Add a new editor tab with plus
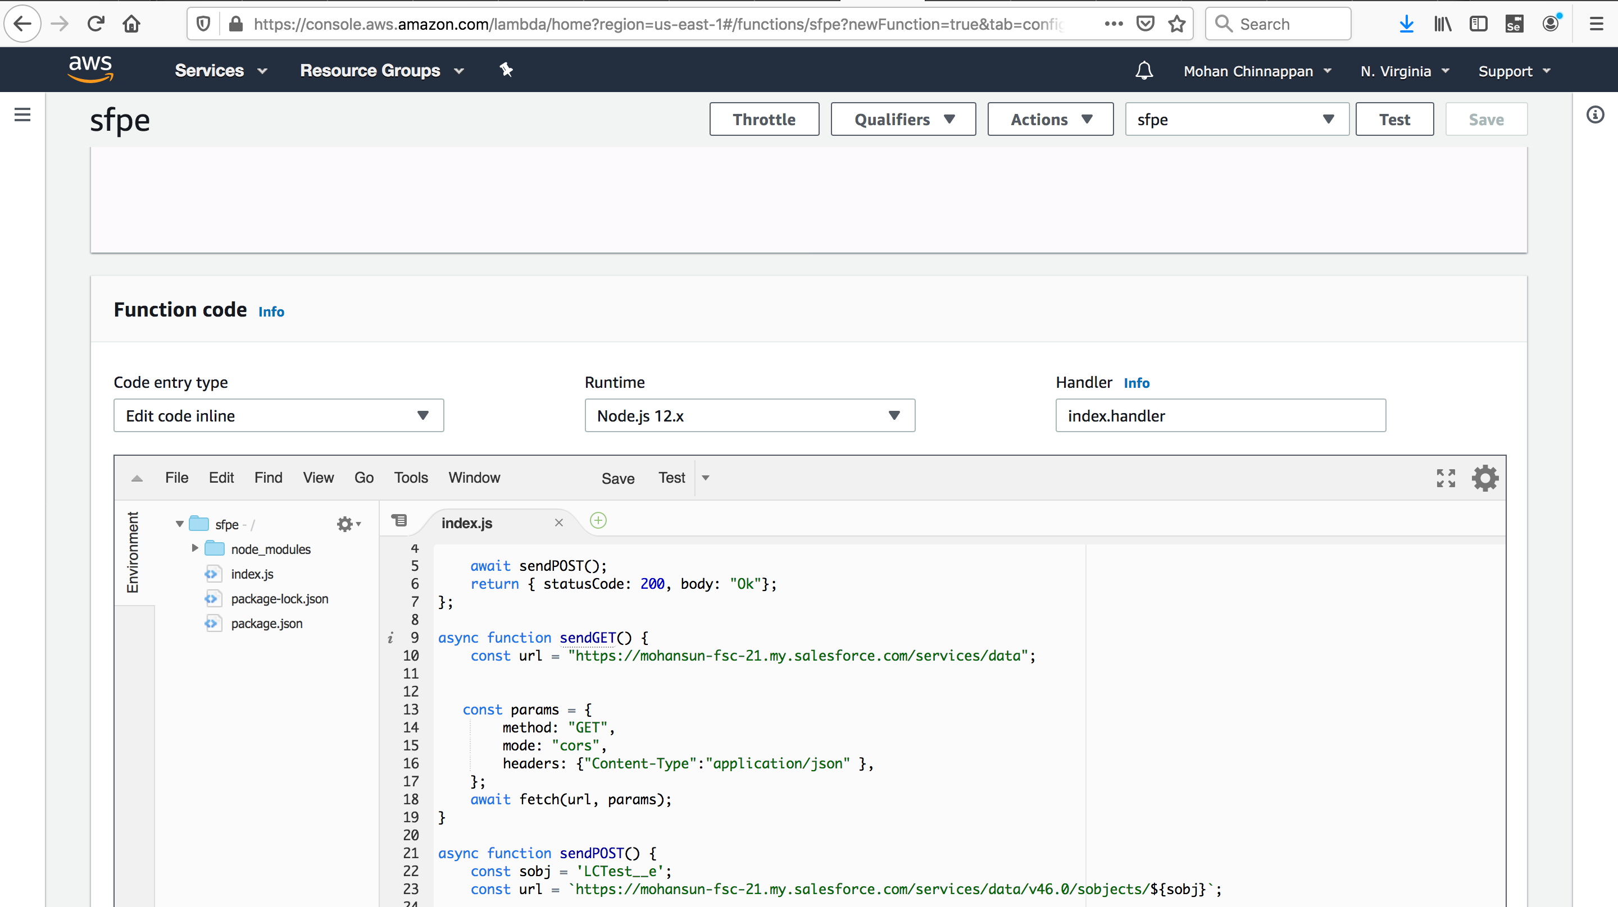 [598, 520]
